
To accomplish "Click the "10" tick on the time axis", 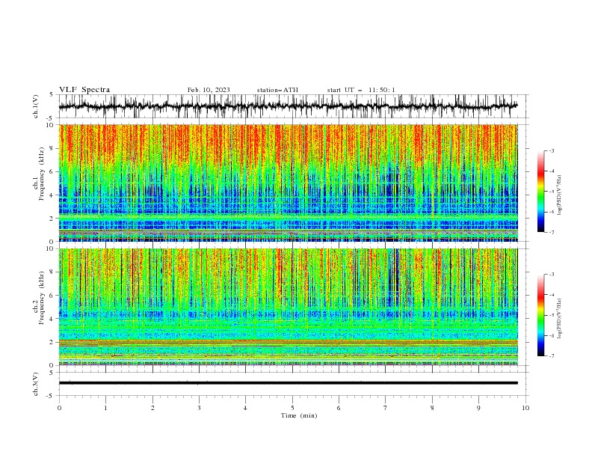I will [x=525, y=408].
